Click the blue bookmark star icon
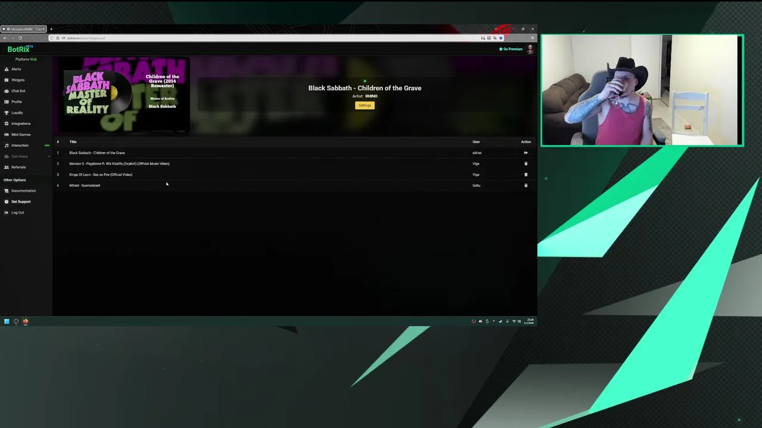This screenshot has height=428, width=762. coord(501,38)
